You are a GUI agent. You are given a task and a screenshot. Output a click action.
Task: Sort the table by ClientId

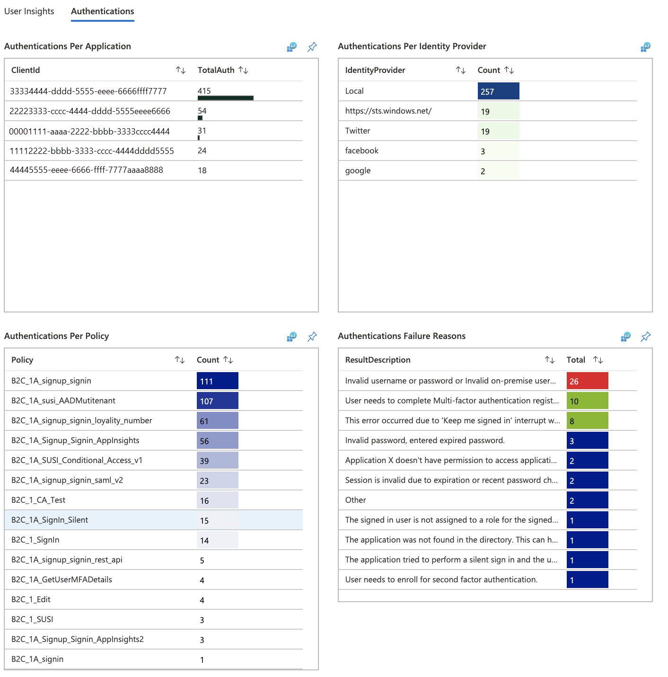[181, 70]
